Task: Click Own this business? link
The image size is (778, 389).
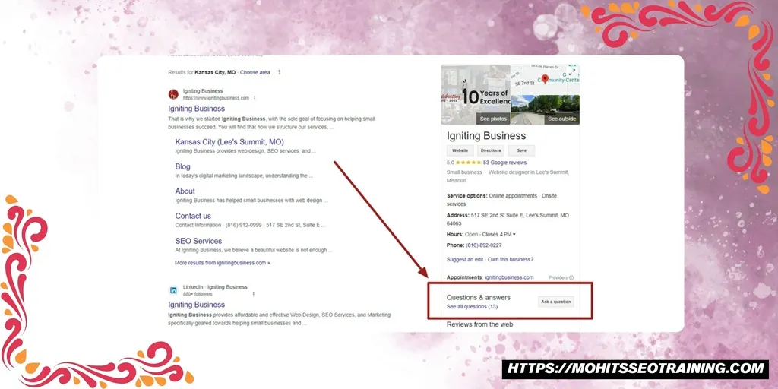Action: [511, 260]
